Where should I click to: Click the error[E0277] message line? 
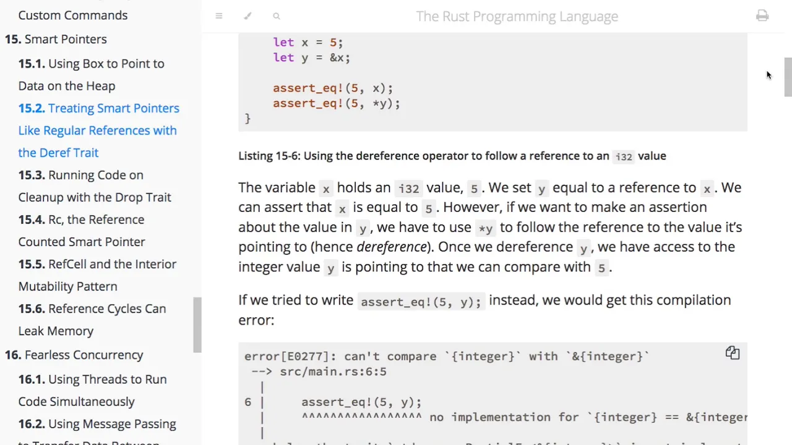point(447,356)
